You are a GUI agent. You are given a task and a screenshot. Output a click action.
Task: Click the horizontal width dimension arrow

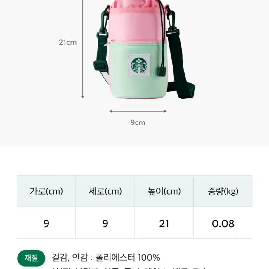pos(138,111)
